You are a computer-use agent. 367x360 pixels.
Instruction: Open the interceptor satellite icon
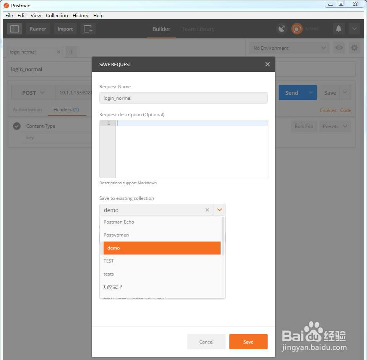tap(282, 29)
